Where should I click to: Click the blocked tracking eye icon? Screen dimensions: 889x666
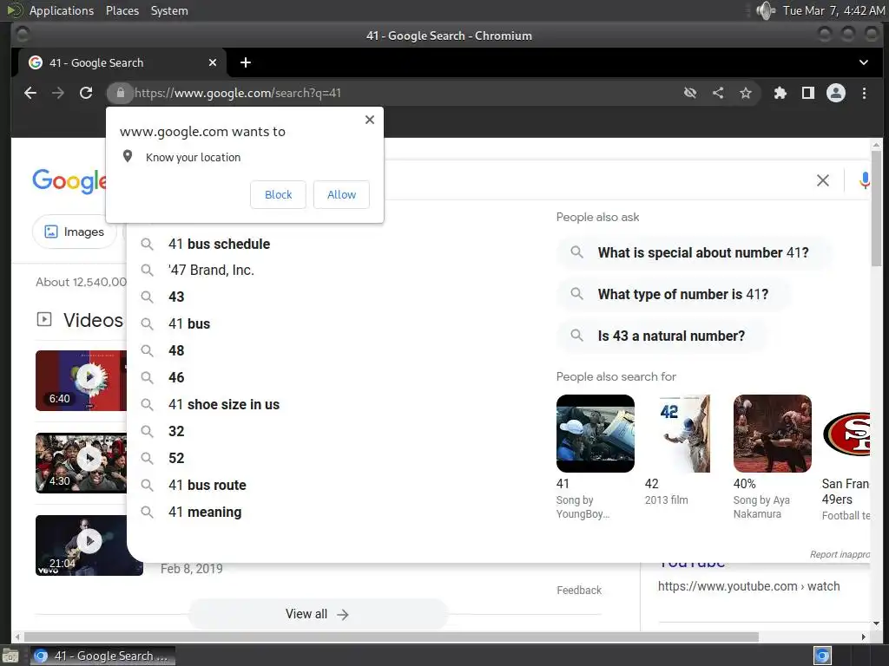tap(690, 93)
